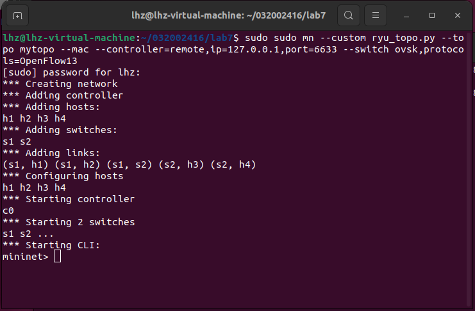Click the 'c0' controller output line
The width and height of the screenshot is (475, 311).
[8, 211]
